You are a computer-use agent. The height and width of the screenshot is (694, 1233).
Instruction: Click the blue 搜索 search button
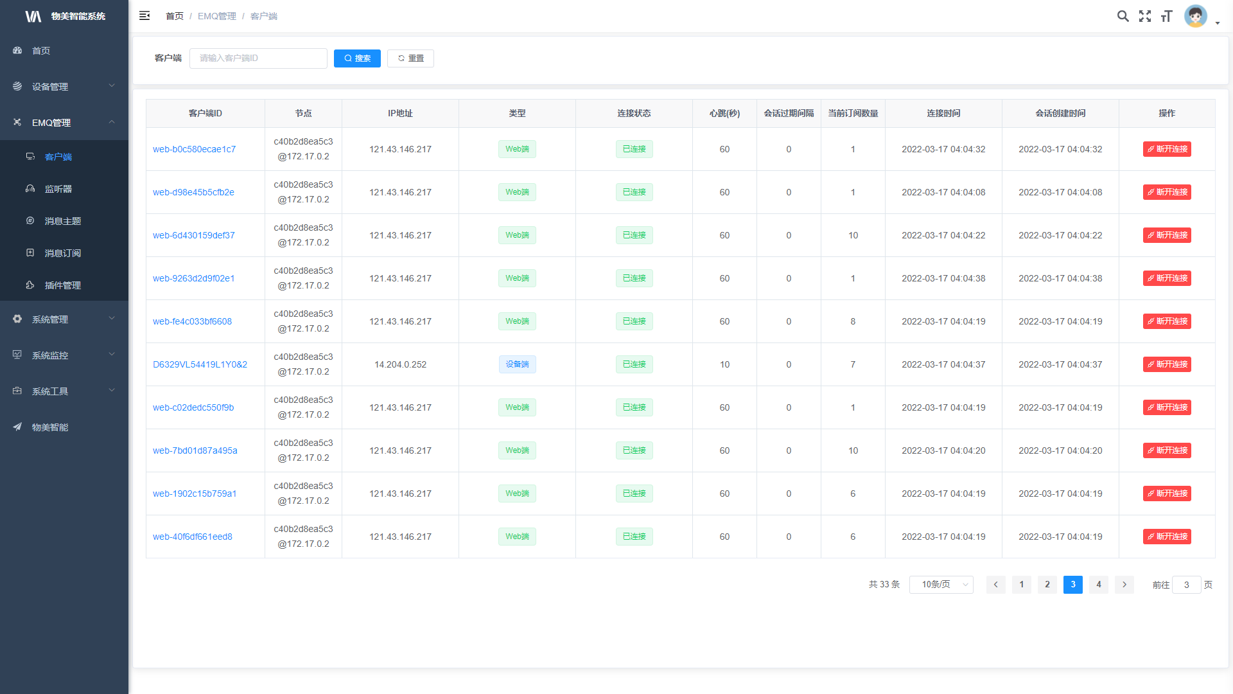tap(357, 58)
